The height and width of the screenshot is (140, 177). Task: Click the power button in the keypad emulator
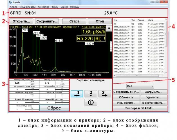click(x=91, y=102)
